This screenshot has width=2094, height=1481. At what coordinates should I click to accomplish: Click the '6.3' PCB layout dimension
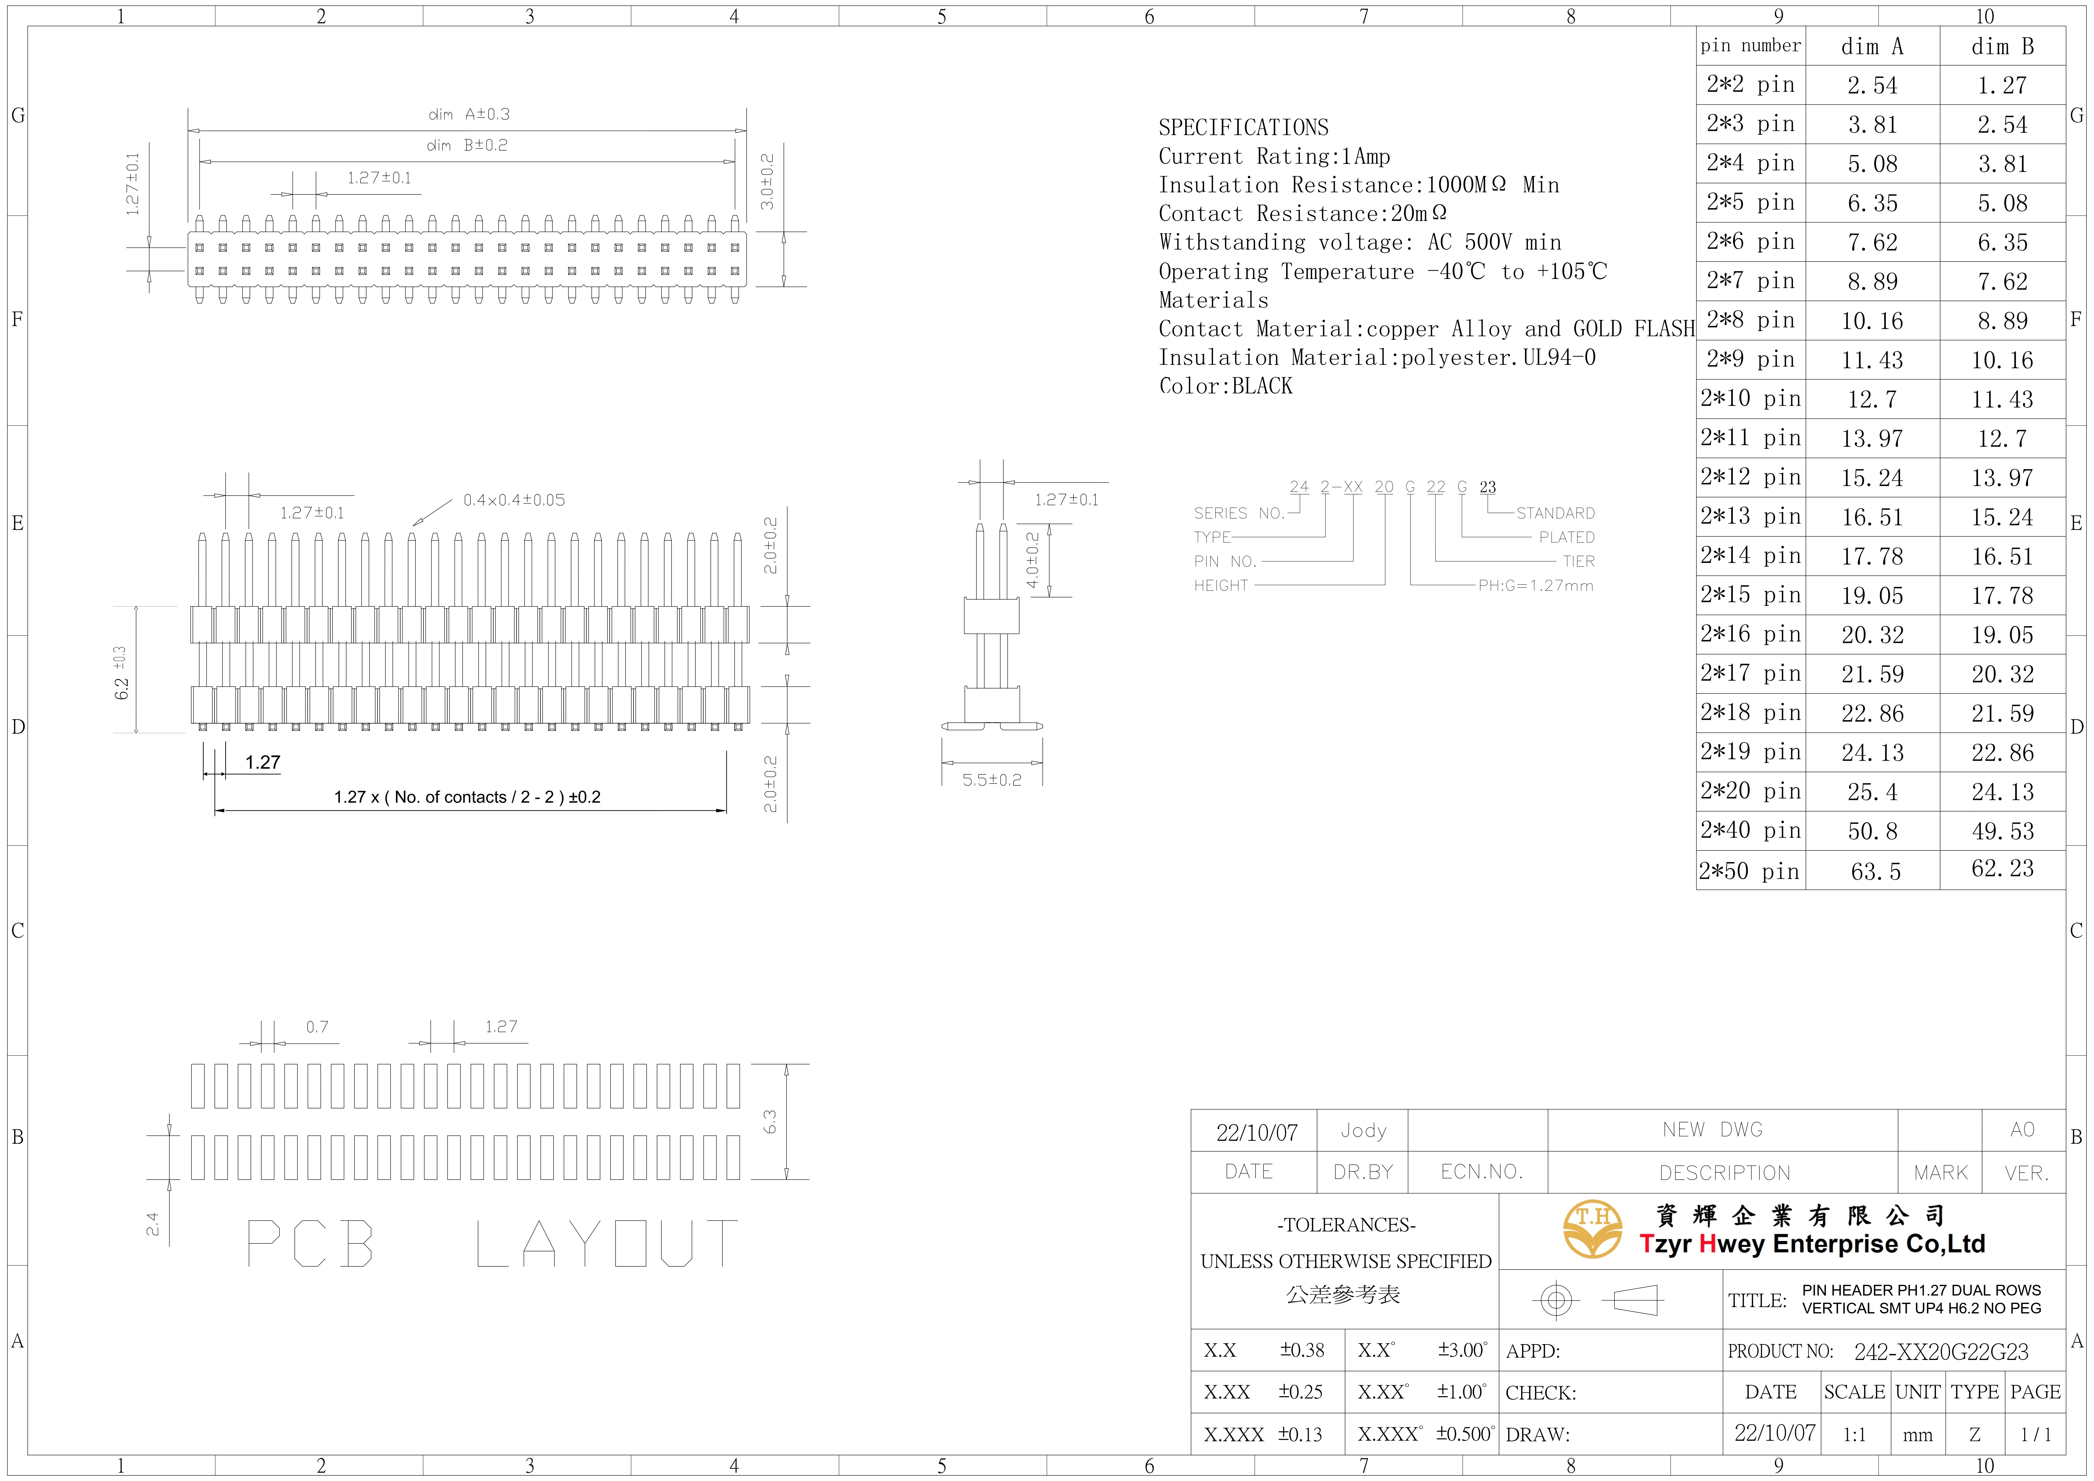click(x=770, y=1122)
